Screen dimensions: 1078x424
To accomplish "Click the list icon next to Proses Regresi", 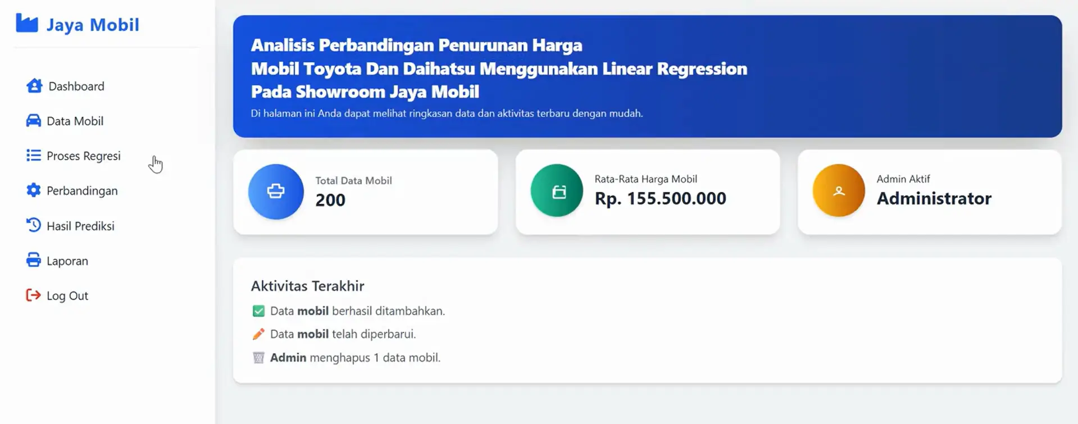I will 34,156.
